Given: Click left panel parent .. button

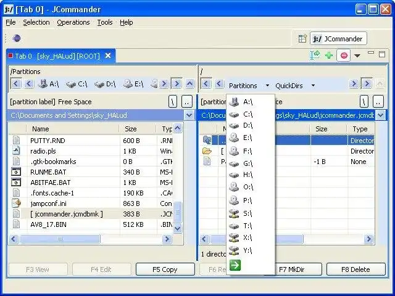Looking at the screenshot, I should (186, 102).
